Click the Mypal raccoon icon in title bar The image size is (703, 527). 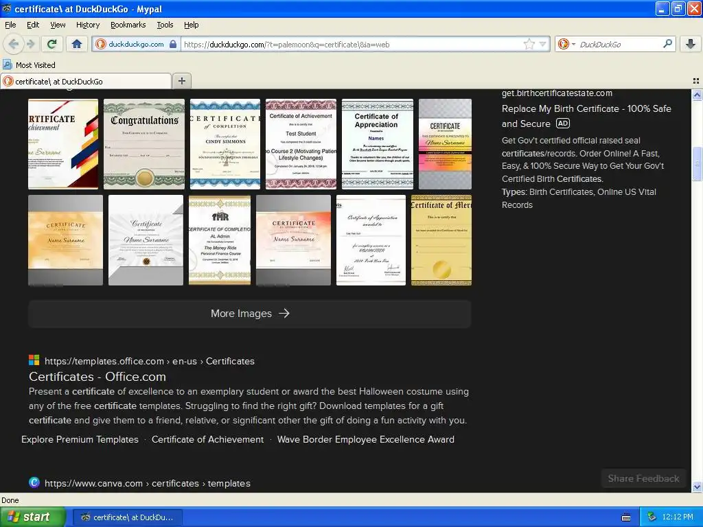(x=7, y=8)
